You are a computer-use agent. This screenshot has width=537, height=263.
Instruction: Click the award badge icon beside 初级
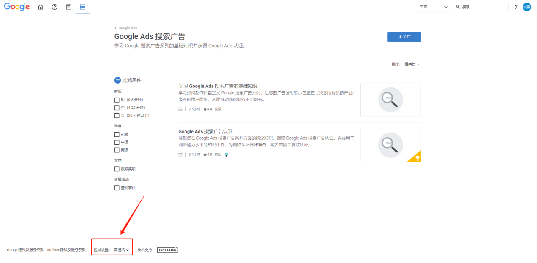click(x=226, y=155)
